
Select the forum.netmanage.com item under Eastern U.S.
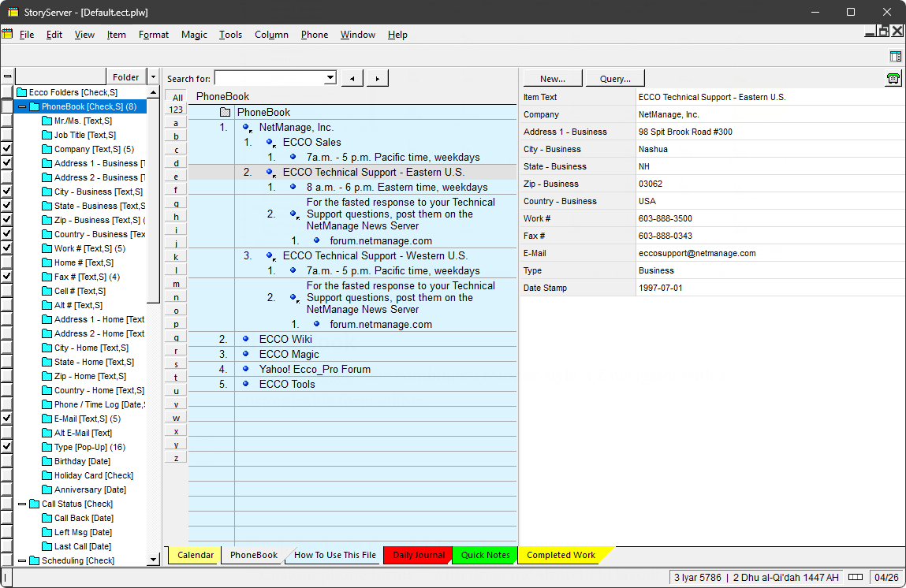[381, 241]
